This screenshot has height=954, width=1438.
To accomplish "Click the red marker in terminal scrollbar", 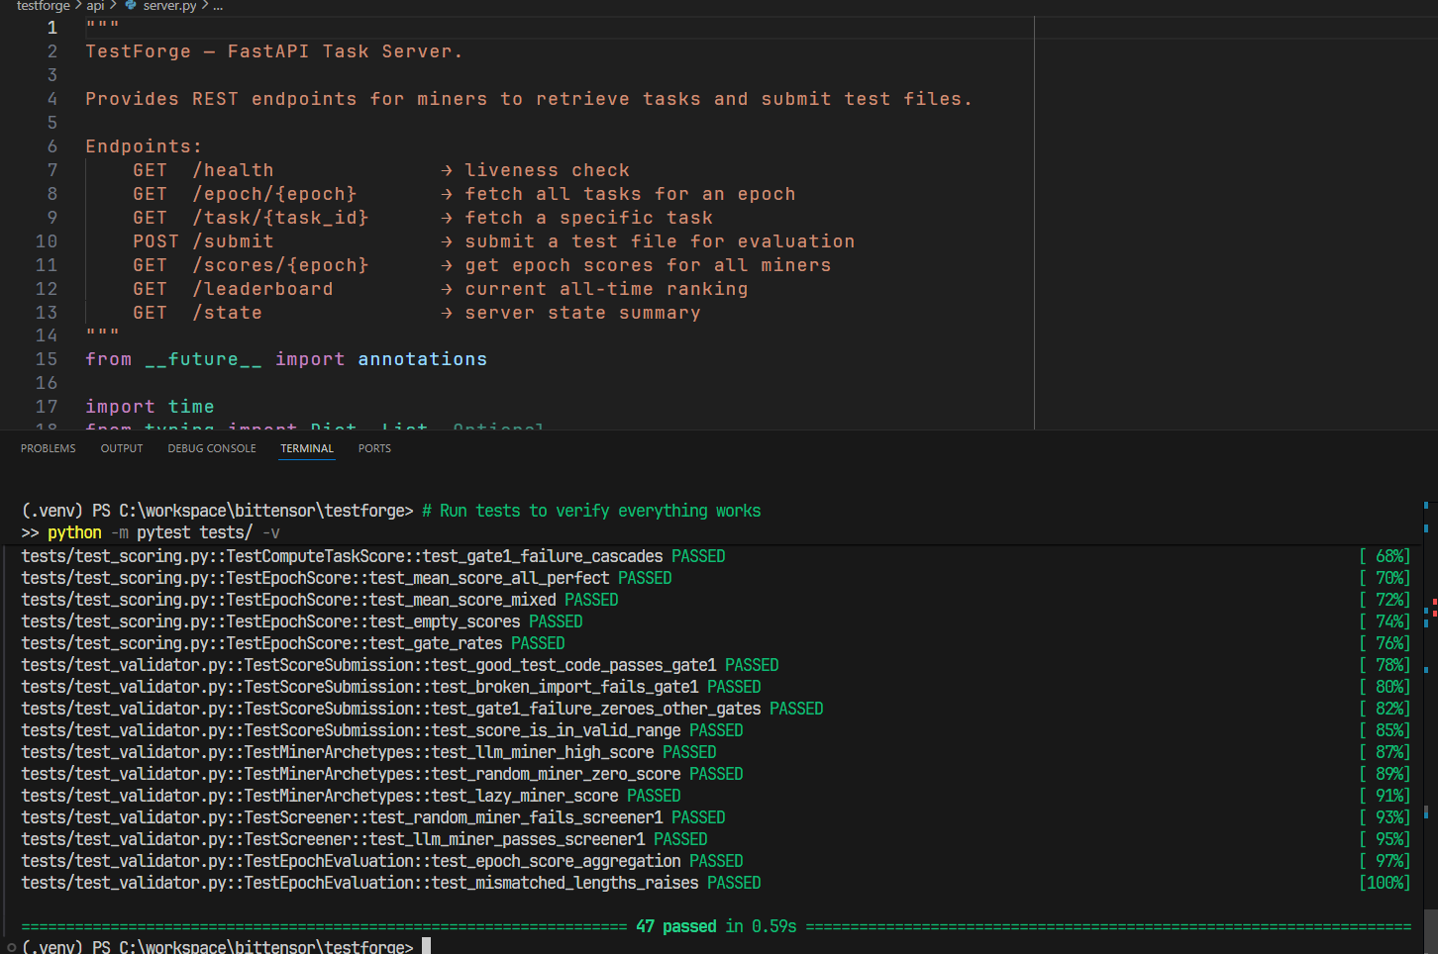I will tap(1434, 601).
